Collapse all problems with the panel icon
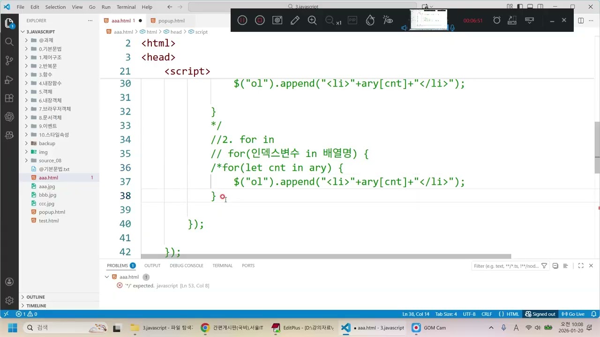 pos(555,266)
